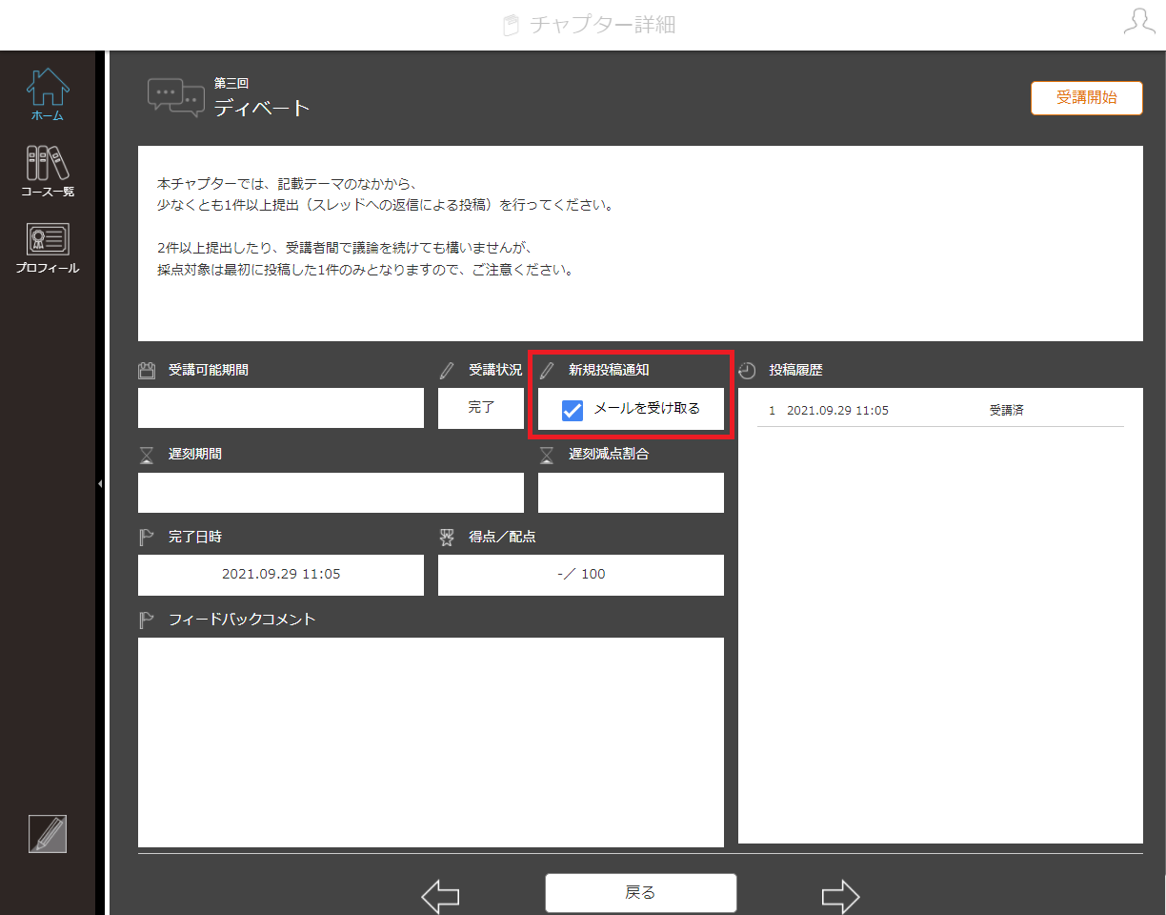Select history row 1 dated 2021.09.29 11:05
The height and width of the screenshot is (915, 1166).
pyautogui.click(x=940, y=411)
